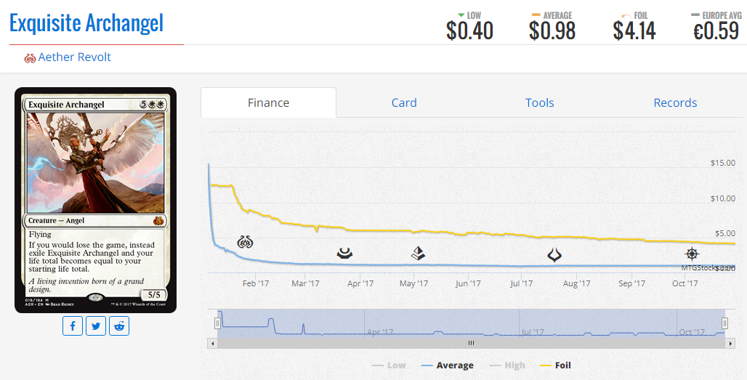Click chart scrollbar left arrow

pyautogui.click(x=212, y=344)
